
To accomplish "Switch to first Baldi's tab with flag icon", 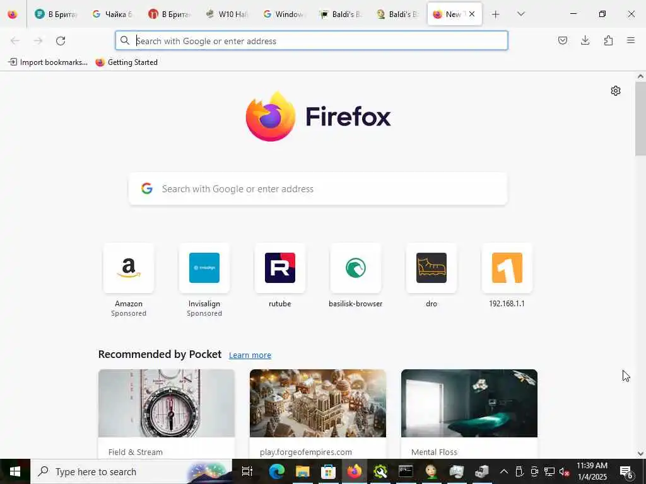I will 340,14.
